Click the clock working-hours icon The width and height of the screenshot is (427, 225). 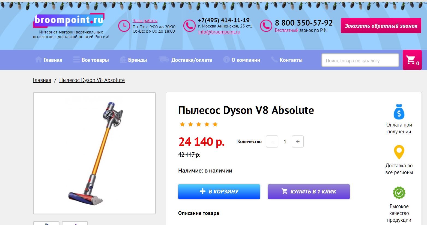click(124, 26)
